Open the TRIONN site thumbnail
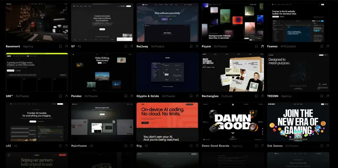 point(298,72)
